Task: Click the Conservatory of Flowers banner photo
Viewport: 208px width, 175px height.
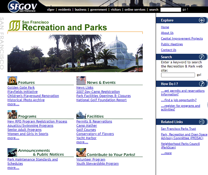Action: (x=75, y=53)
